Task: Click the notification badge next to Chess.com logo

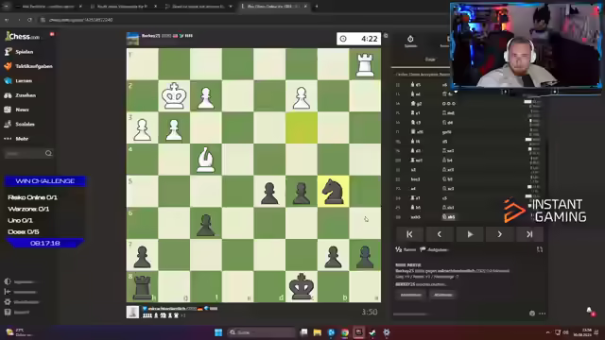Action: tap(52, 34)
